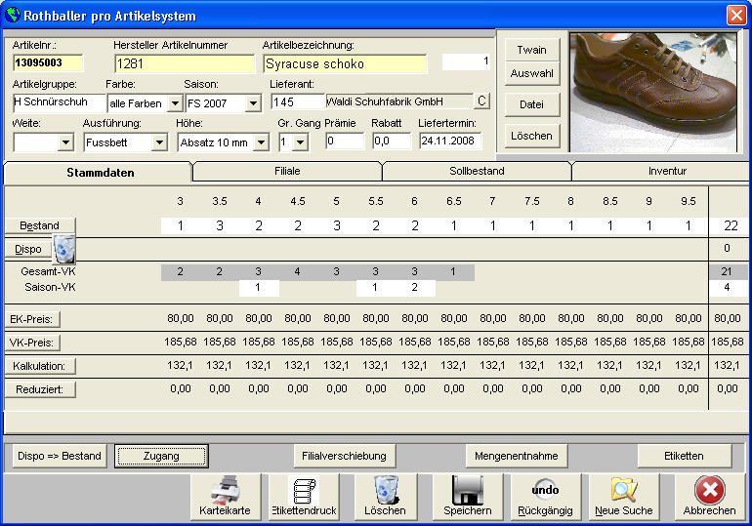Click the Gesamt-VK total 21

pos(727,271)
